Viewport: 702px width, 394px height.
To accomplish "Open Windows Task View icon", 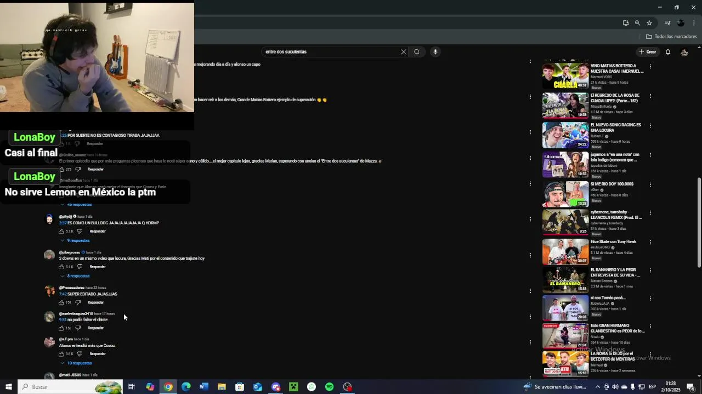I will (132, 387).
